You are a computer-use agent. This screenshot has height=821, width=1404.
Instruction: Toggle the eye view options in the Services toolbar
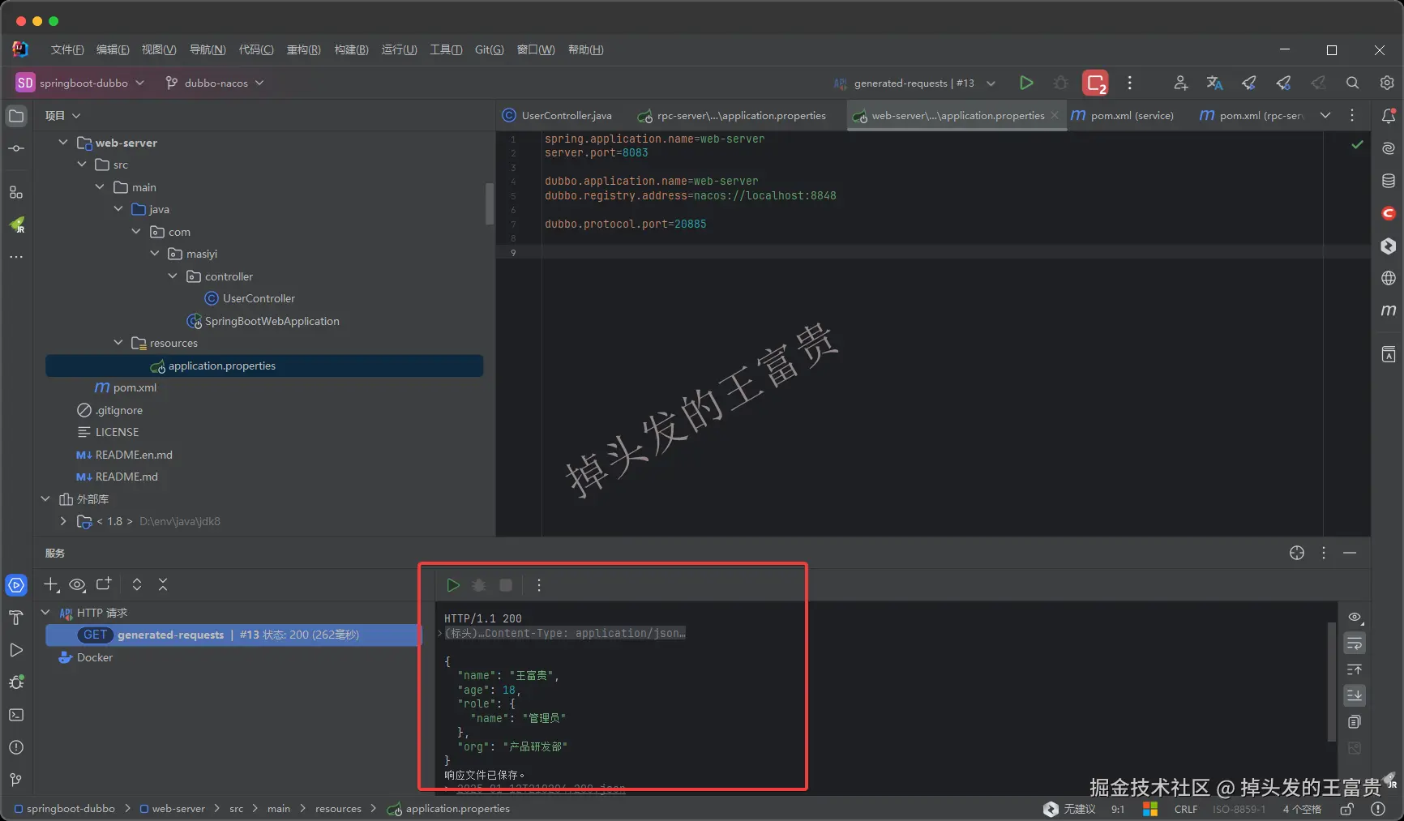77,584
